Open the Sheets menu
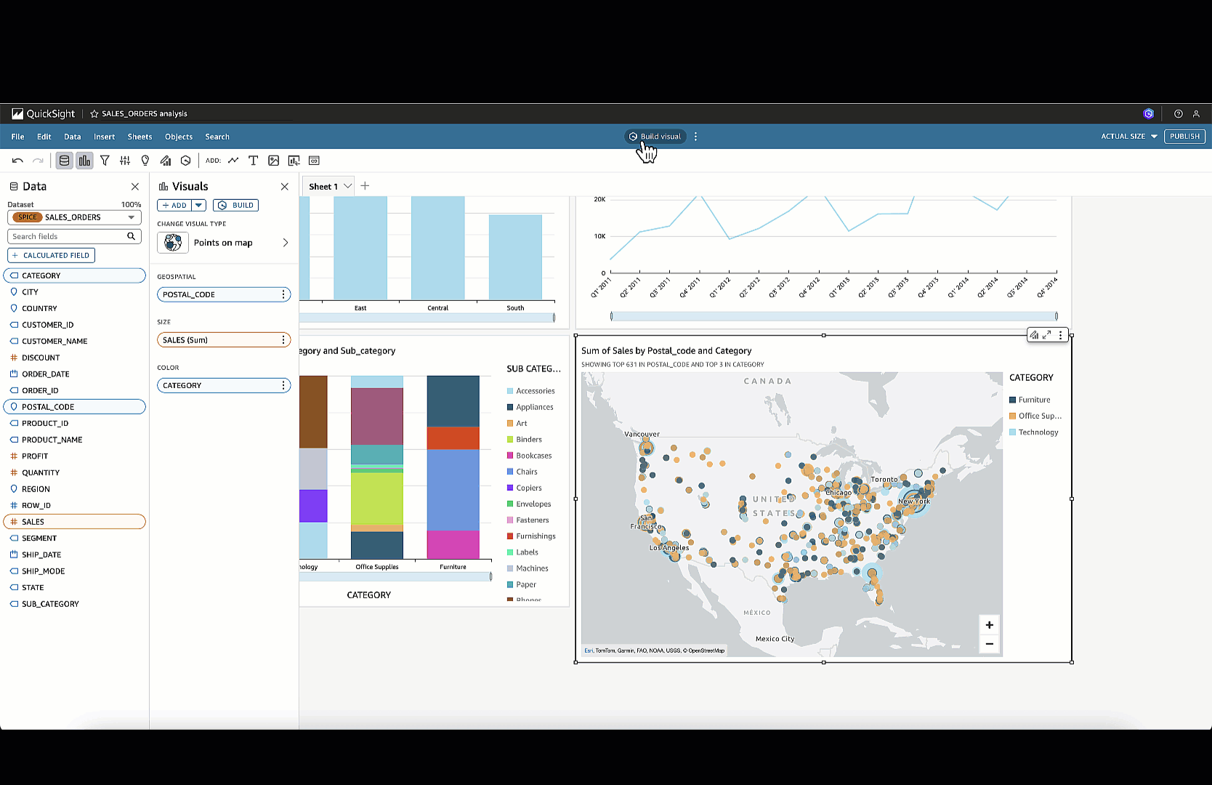 pos(140,137)
